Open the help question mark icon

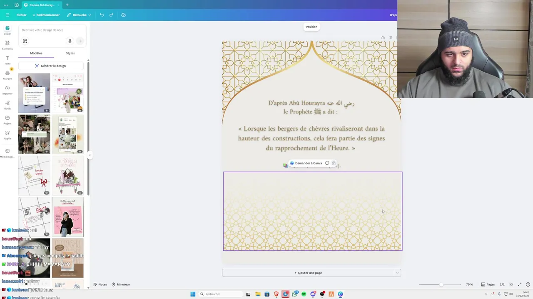click(528, 284)
